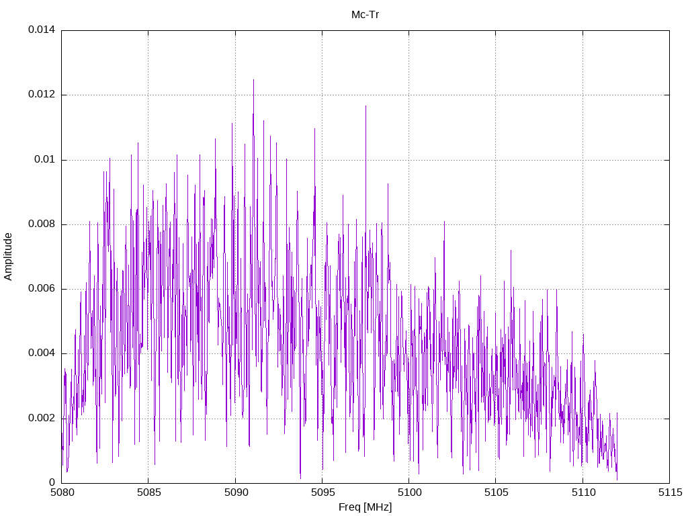
Task: Click the x-axis tick label 5090
Action: click(x=236, y=492)
